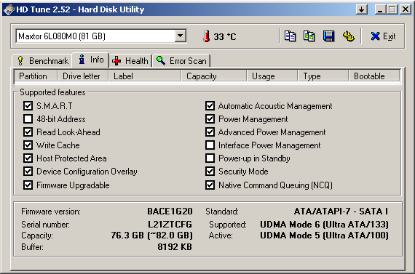Click the Type column header
Viewport: 415px width, 274px height.
point(323,76)
